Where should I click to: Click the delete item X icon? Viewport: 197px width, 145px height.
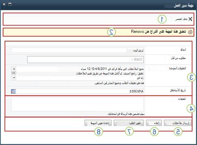pos(191,19)
